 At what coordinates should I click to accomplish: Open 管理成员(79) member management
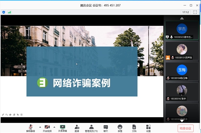coord(91,128)
